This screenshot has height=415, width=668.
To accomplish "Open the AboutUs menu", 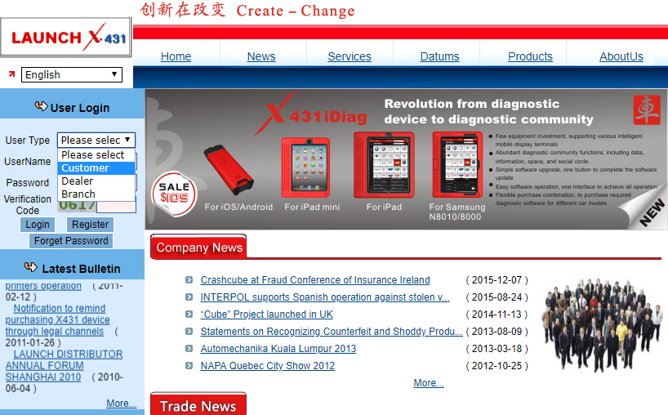I will pyautogui.click(x=621, y=56).
